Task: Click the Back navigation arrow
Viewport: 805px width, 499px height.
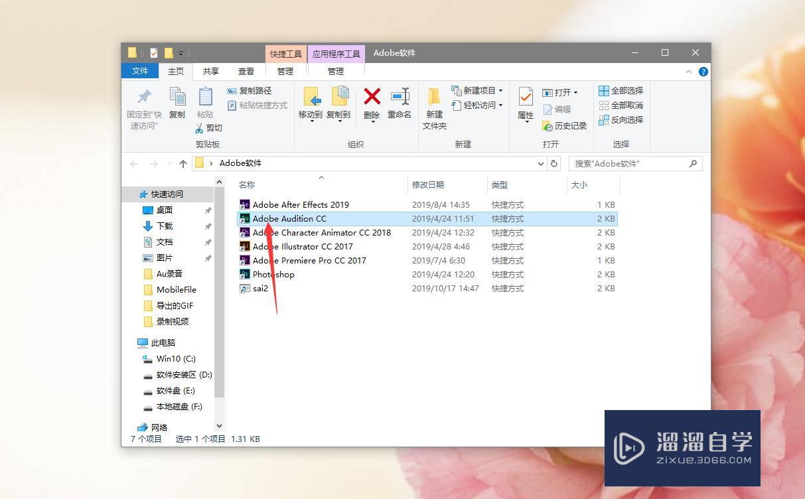Action: [x=135, y=163]
